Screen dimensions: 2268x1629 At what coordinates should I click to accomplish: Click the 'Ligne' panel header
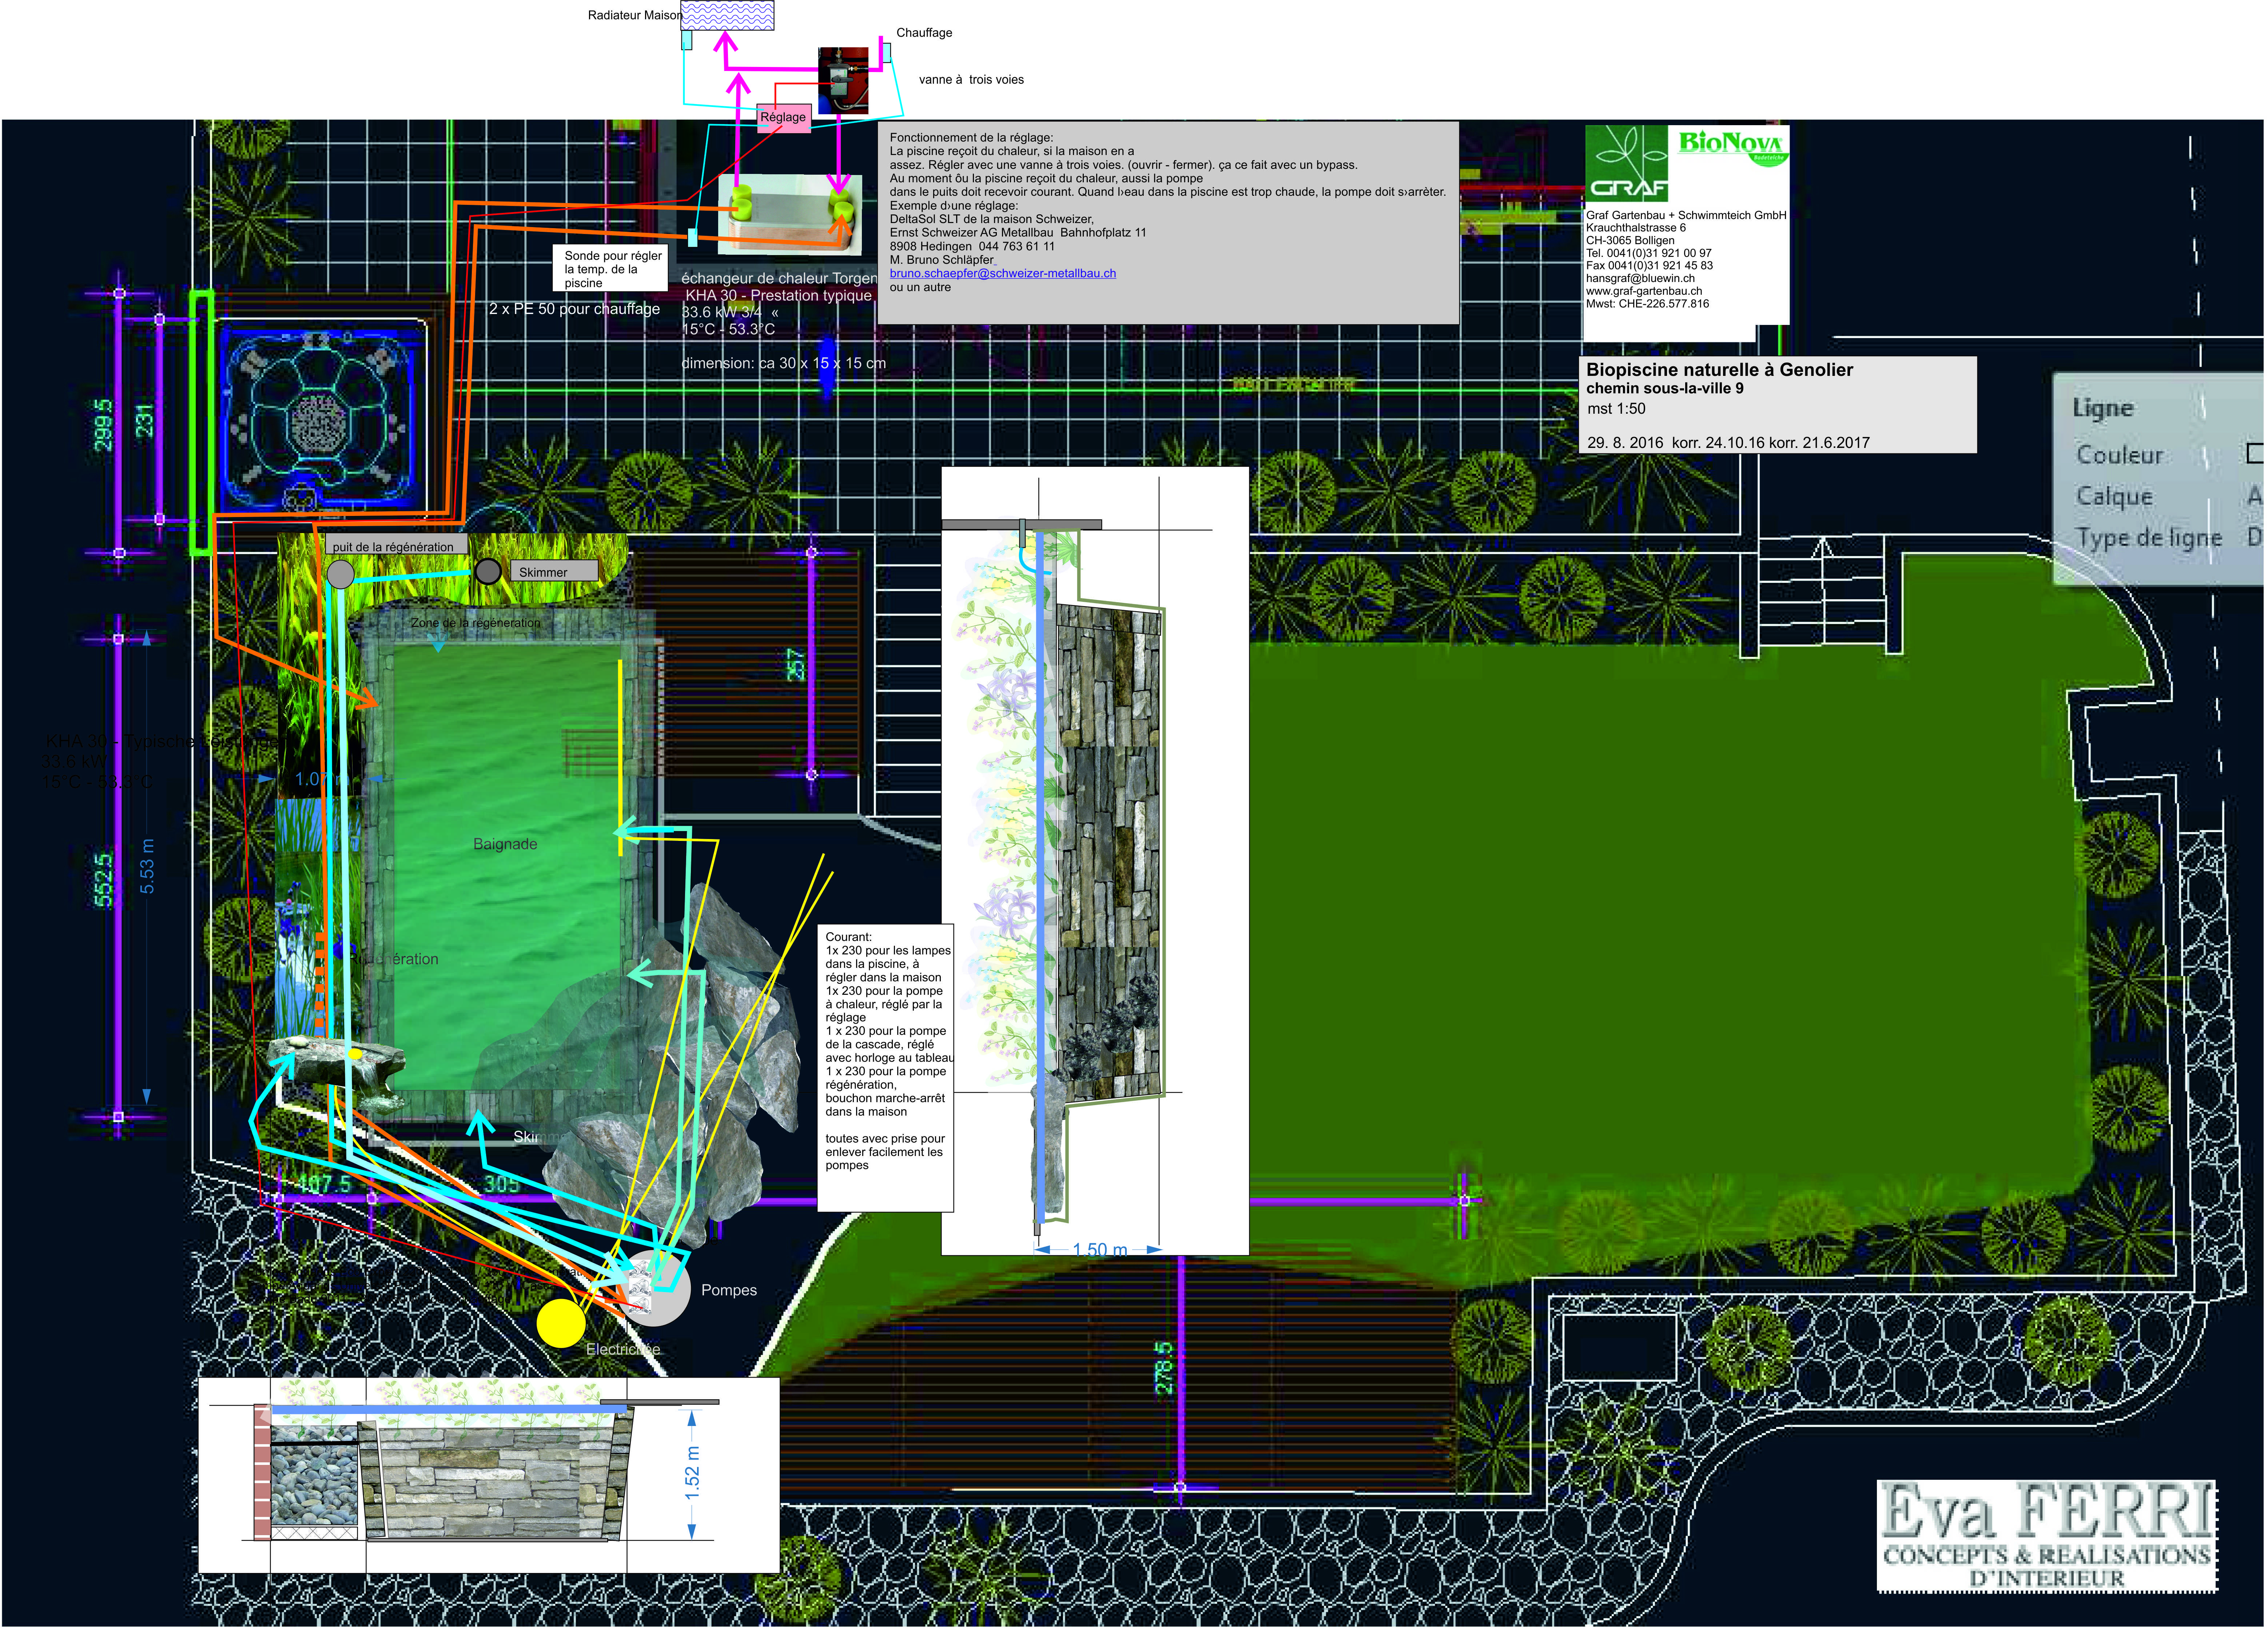2102,408
